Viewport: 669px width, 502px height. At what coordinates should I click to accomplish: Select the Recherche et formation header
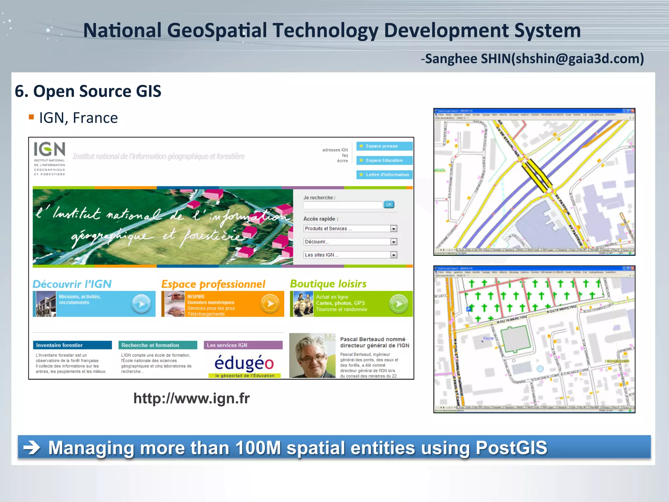point(157,345)
